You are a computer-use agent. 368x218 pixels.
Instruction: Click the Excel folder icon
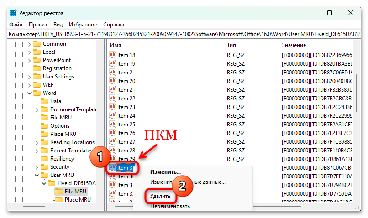(37, 52)
